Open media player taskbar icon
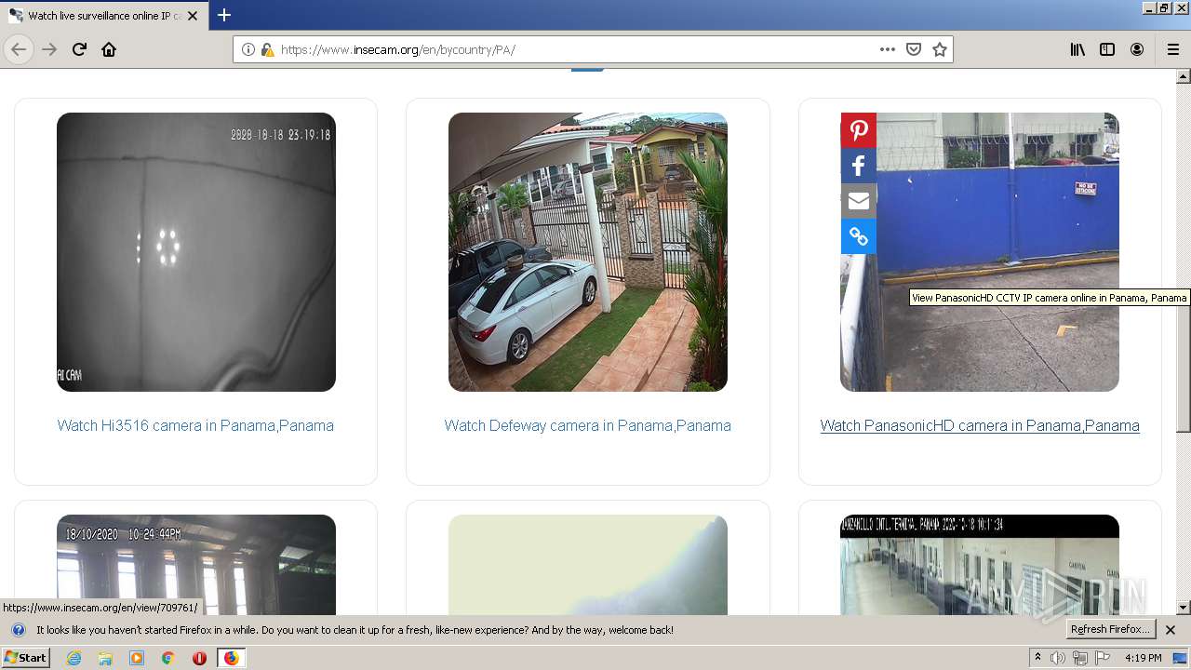This screenshot has width=1191, height=670. (137, 658)
